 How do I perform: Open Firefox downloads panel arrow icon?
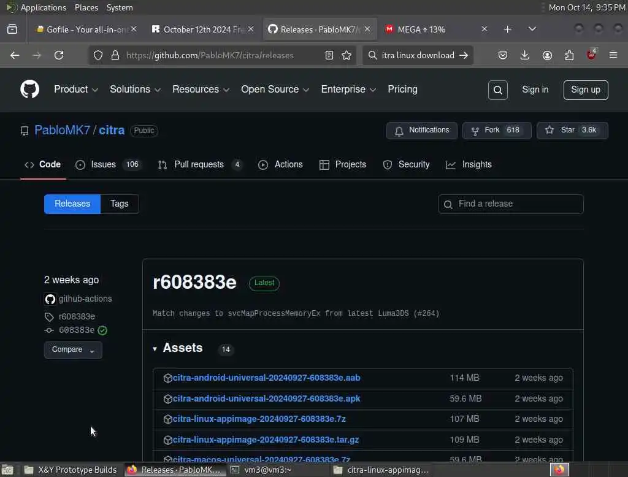pyautogui.click(x=525, y=55)
